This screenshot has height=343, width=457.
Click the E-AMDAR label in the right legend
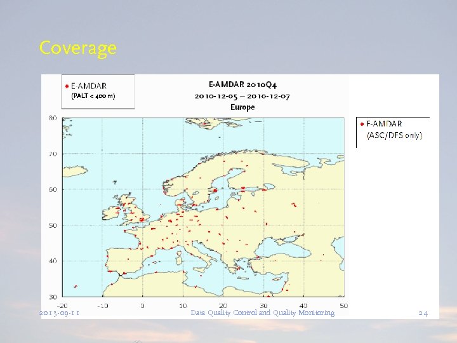point(384,124)
